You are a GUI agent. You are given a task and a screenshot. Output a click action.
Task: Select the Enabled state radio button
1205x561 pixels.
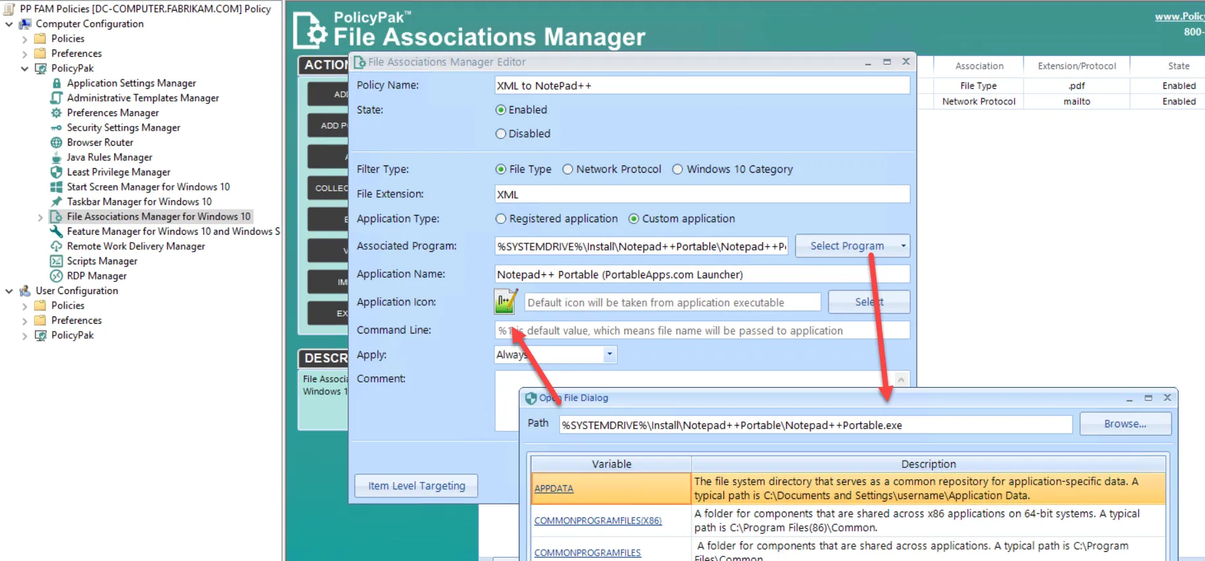tap(501, 110)
